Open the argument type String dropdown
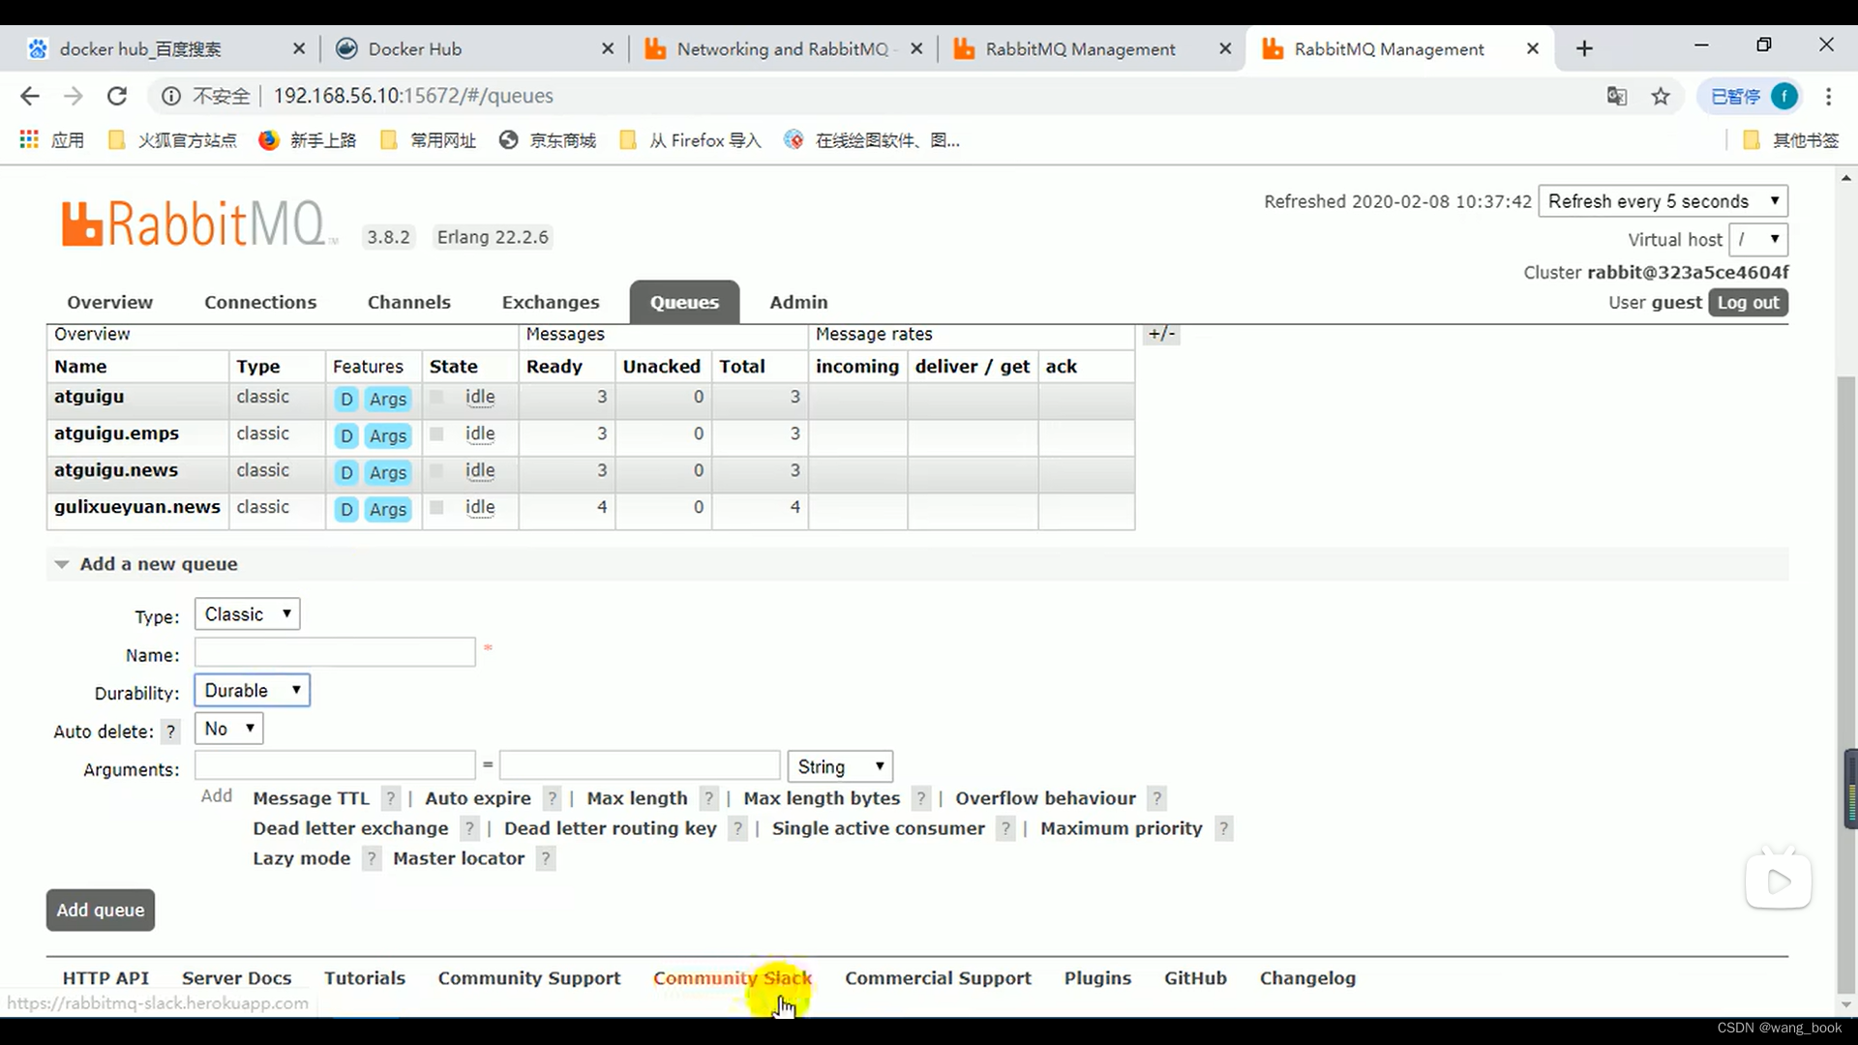Image resolution: width=1858 pixels, height=1045 pixels. 840,766
